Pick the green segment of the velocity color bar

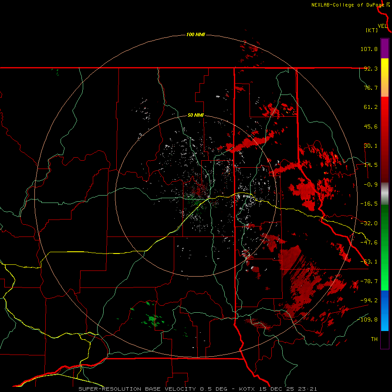pos(385,247)
